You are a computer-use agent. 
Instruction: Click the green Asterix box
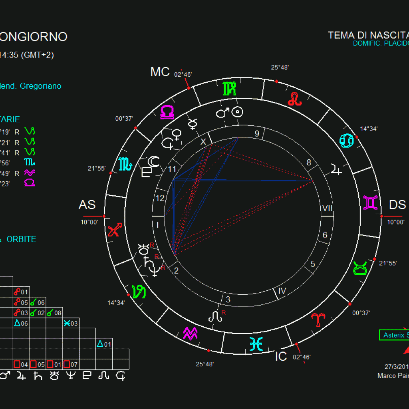click(x=394, y=335)
